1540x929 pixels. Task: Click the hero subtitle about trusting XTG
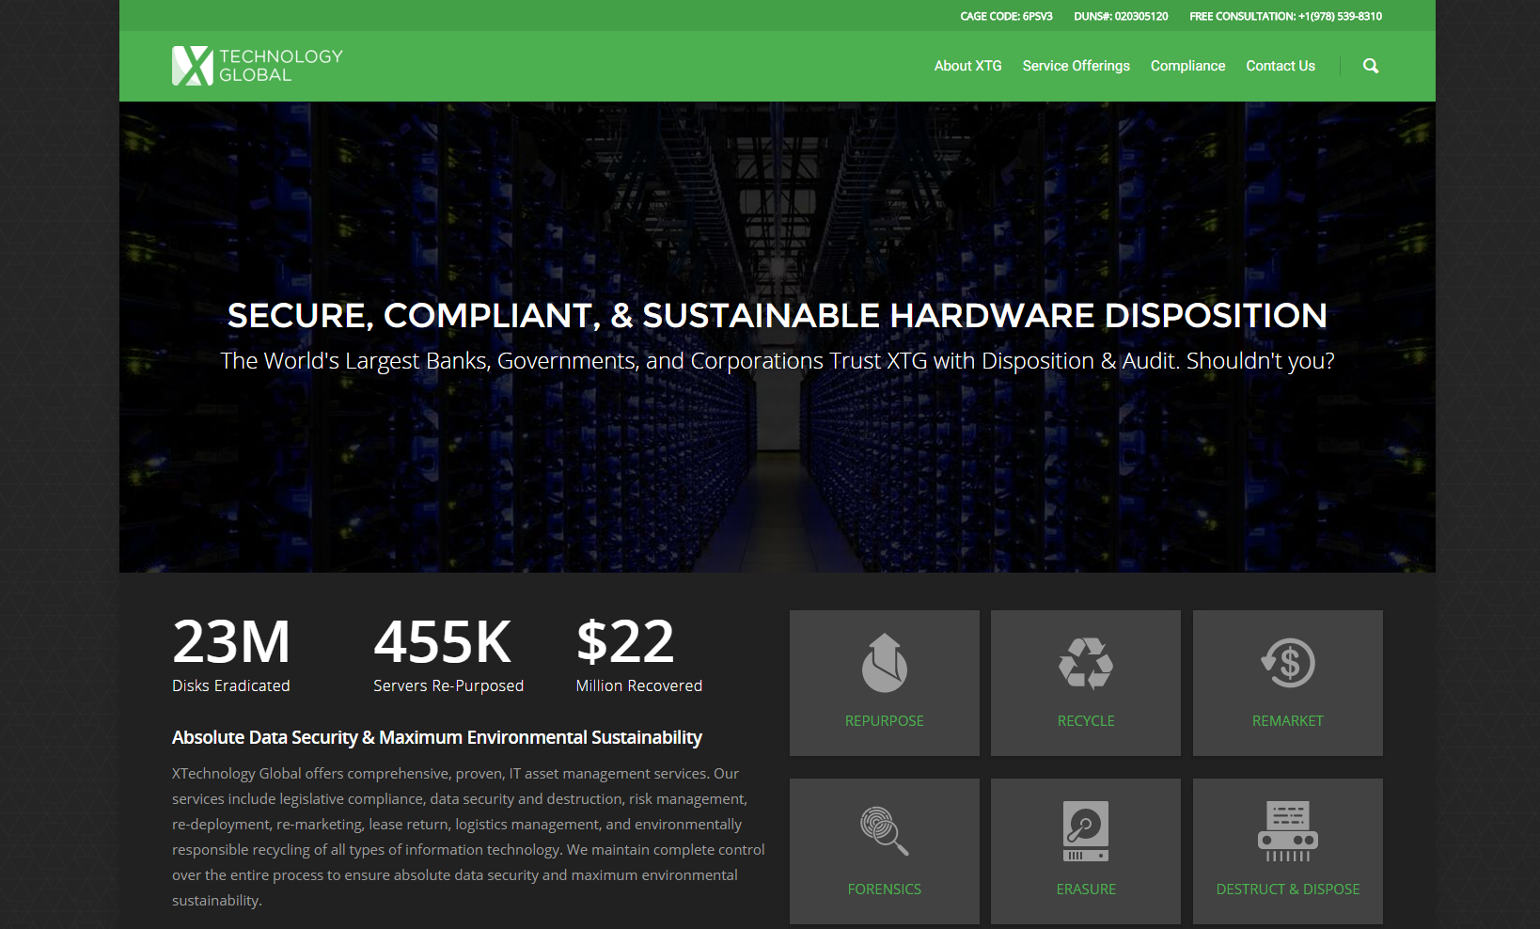click(778, 361)
